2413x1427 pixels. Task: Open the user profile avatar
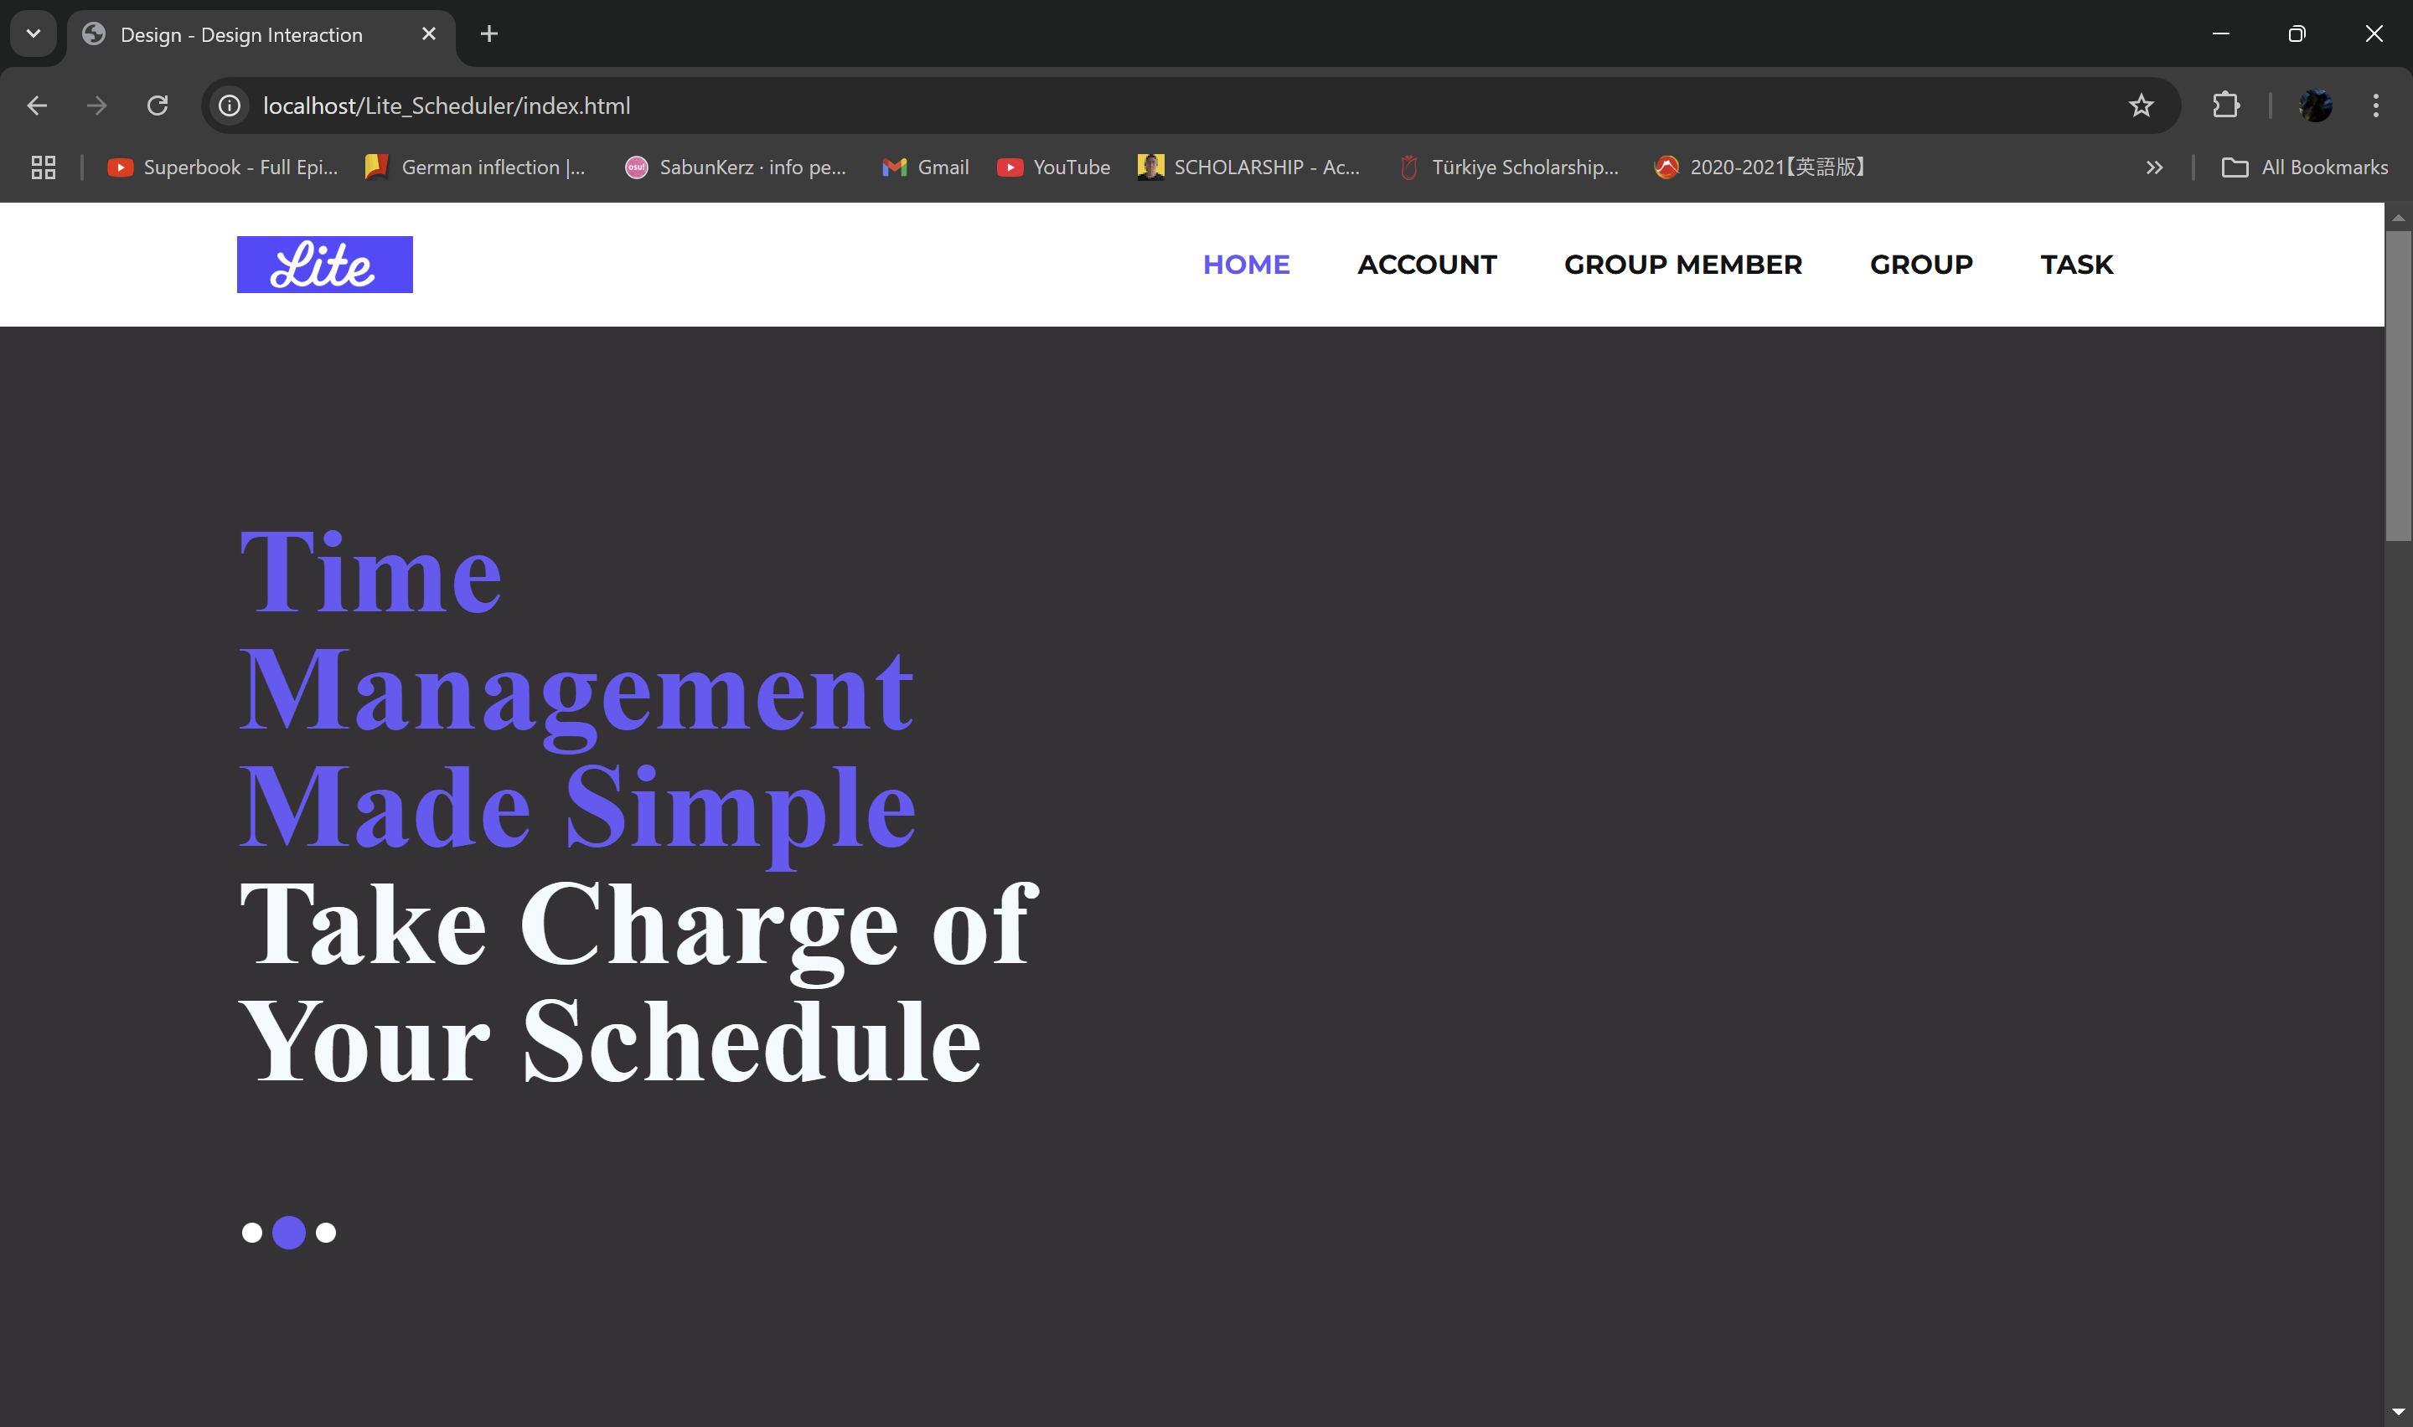2314,106
